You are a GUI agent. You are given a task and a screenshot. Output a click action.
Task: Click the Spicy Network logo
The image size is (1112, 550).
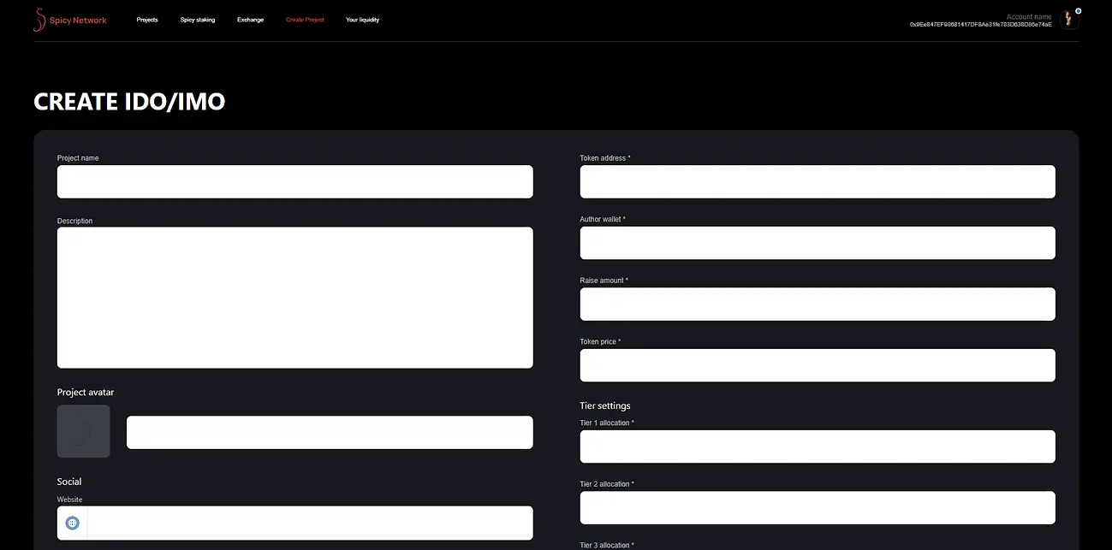70,20
